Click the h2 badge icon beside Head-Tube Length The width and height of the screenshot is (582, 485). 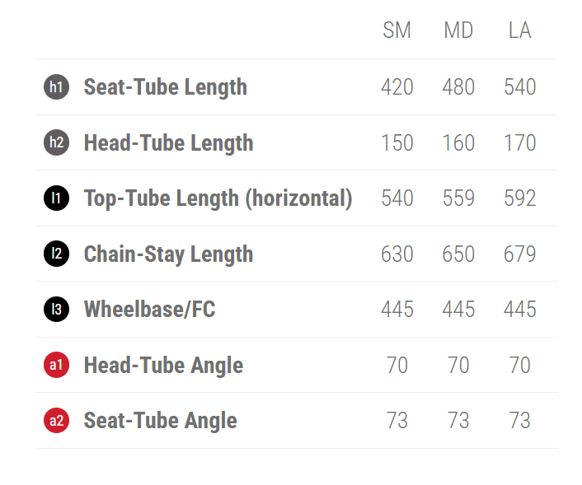coord(56,142)
